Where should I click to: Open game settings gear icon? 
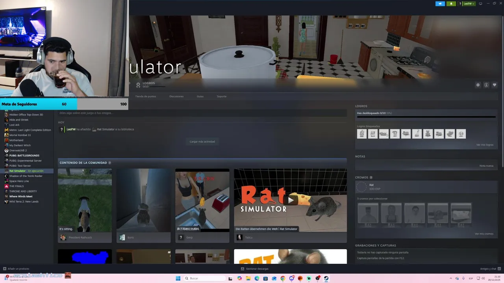pos(478,85)
